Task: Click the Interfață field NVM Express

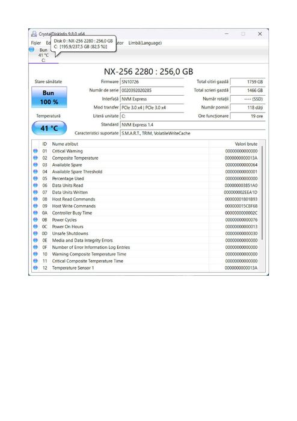Action: [x=152, y=99]
